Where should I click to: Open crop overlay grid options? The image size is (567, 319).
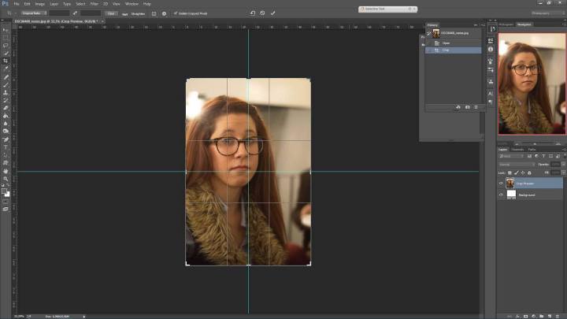click(x=154, y=13)
